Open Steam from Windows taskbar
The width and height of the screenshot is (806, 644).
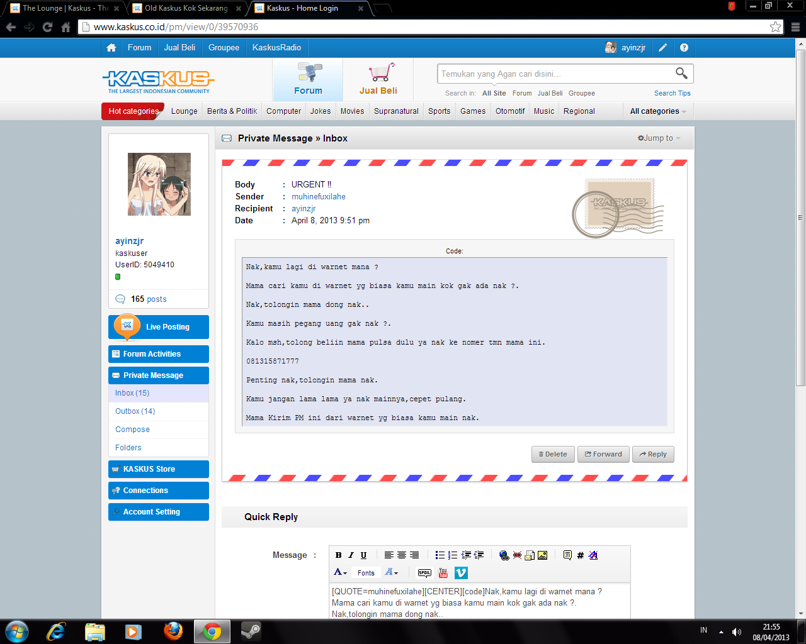[251, 631]
